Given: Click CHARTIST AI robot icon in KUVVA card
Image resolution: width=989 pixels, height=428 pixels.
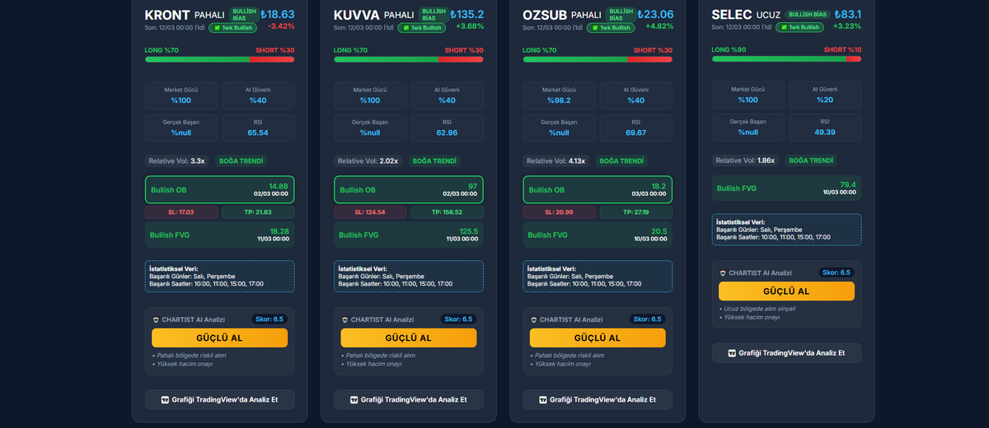Looking at the screenshot, I should (345, 319).
